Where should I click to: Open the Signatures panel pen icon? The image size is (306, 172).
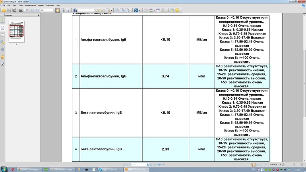tap(2, 64)
